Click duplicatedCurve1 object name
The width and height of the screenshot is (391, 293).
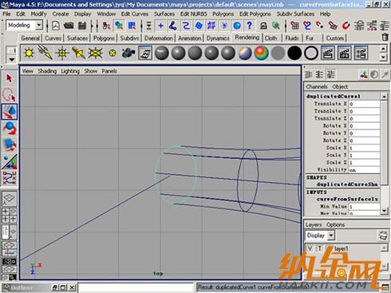coord(334,97)
